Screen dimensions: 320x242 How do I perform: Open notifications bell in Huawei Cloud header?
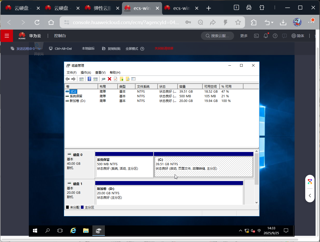tap(266, 36)
